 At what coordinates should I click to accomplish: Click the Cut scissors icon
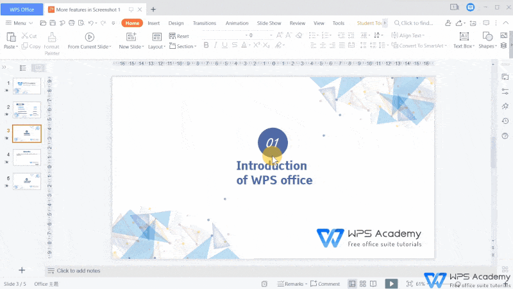[x=25, y=36]
